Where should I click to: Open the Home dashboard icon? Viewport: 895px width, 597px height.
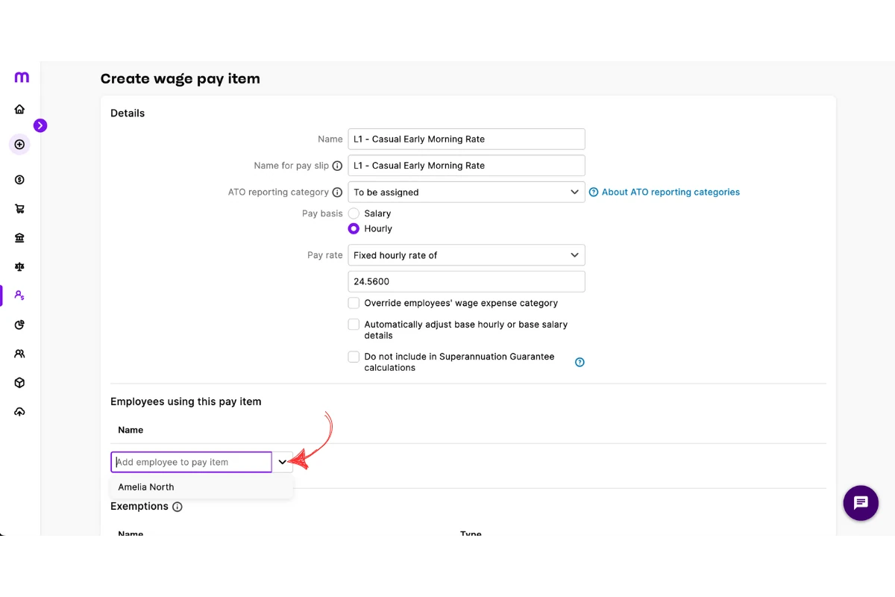point(19,109)
